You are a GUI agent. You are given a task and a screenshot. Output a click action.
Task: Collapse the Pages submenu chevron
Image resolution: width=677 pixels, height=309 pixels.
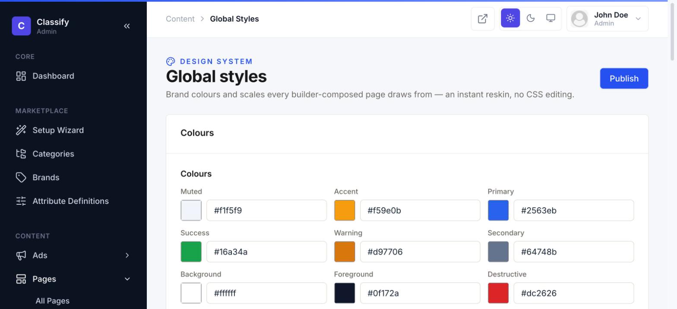[x=127, y=279]
